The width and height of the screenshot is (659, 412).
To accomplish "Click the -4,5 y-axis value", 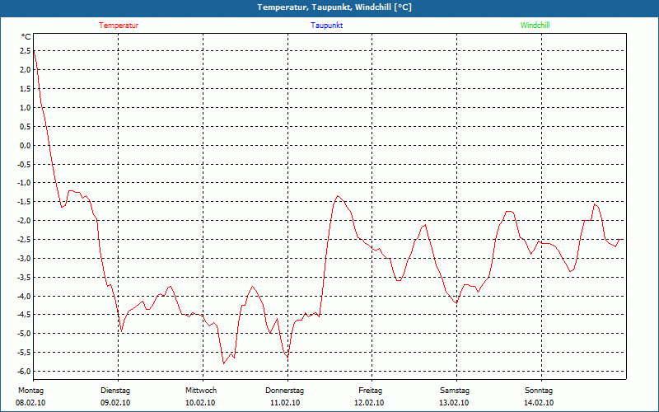I will [25, 315].
